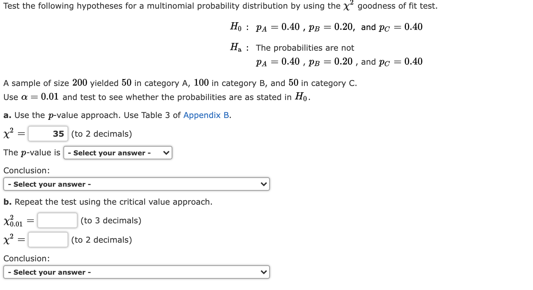Click the arrow on part b Conclusion selector
533x290 pixels.
coord(263,272)
